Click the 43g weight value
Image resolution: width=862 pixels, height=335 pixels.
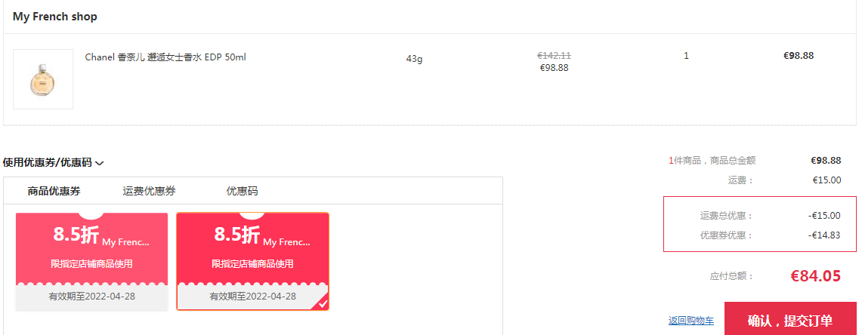[414, 59]
